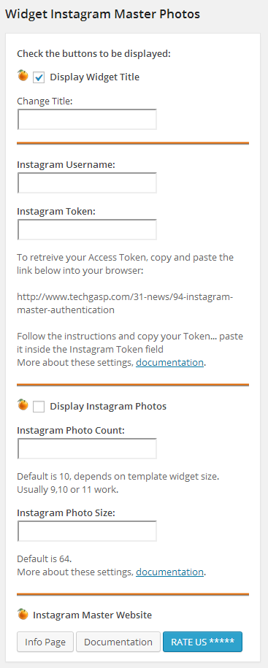This screenshot has width=268, height=668.
Task: Click the Widget Instagram Master Photos heading
Action: [x=102, y=14]
